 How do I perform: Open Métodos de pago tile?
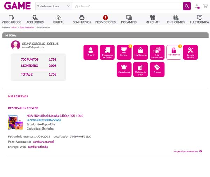[140, 69]
